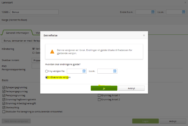Screen dimensions: 188x126
Task: Open calendar for top t.o.m. field
Action: (184, 12)
